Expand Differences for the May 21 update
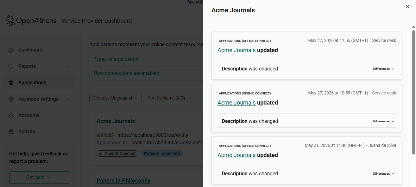This screenshot has width=416, height=187. coord(384,174)
